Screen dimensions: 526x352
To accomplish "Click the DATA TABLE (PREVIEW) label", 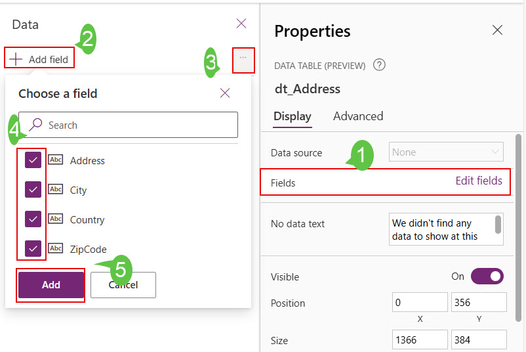I will click(x=319, y=66).
